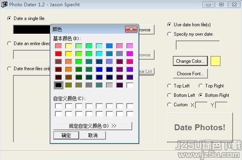
Task: Open the Choose Font dialog
Action: [190, 74]
